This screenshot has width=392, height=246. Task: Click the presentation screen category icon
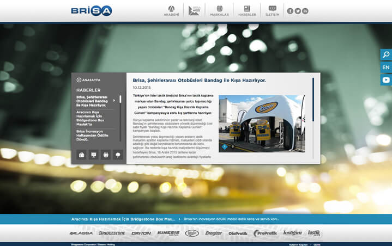94,155
